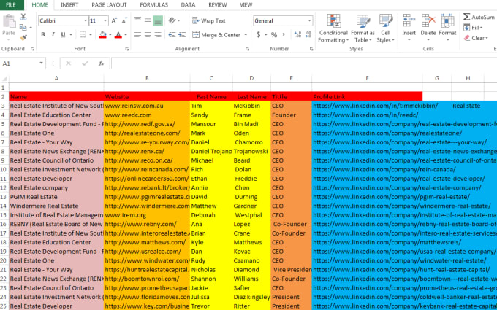Align text to the bottom
497x310 pixels.
[158, 20]
